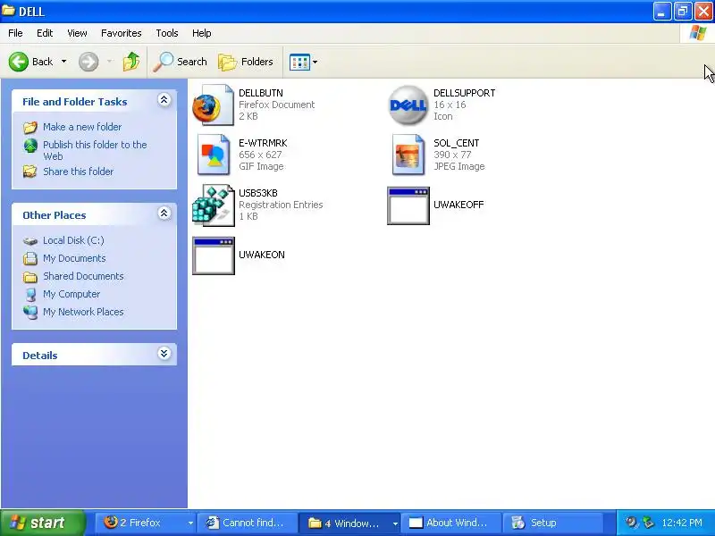
Task: Open the Back history dropdown arrow
Action: (x=63, y=62)
